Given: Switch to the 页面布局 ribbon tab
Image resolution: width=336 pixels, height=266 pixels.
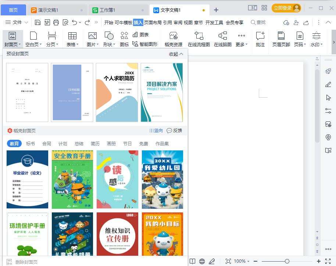Looking at the screenshot, I should [x=153, y=22].
